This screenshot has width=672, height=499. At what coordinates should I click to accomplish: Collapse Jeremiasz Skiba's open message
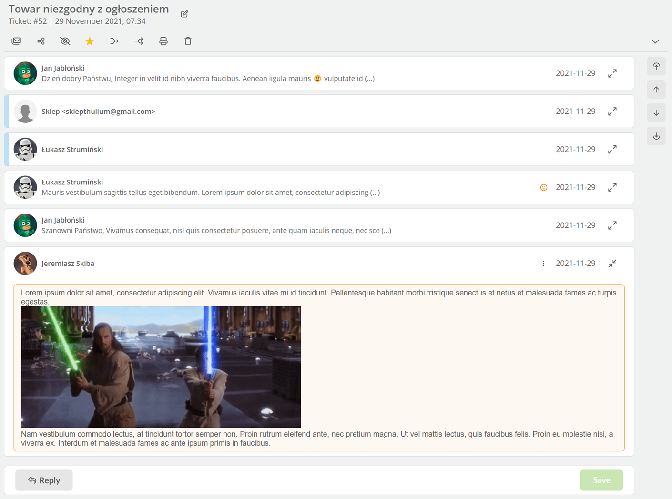tap(612, 264)
